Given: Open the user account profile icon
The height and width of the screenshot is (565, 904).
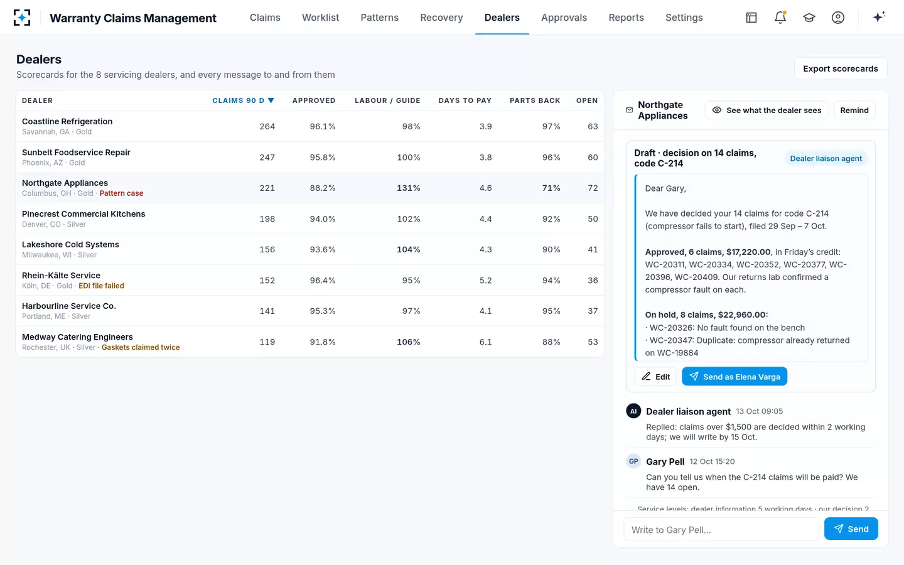Looking at the screenshot, I should pos(838,18).
